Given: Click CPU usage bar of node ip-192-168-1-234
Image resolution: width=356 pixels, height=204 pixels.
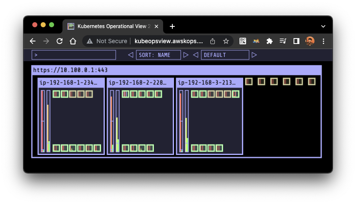Looking at the screenshot, I should click(x=43, y=121).
